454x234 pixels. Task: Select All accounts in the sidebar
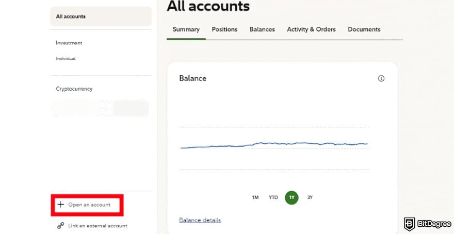[101, 16]
